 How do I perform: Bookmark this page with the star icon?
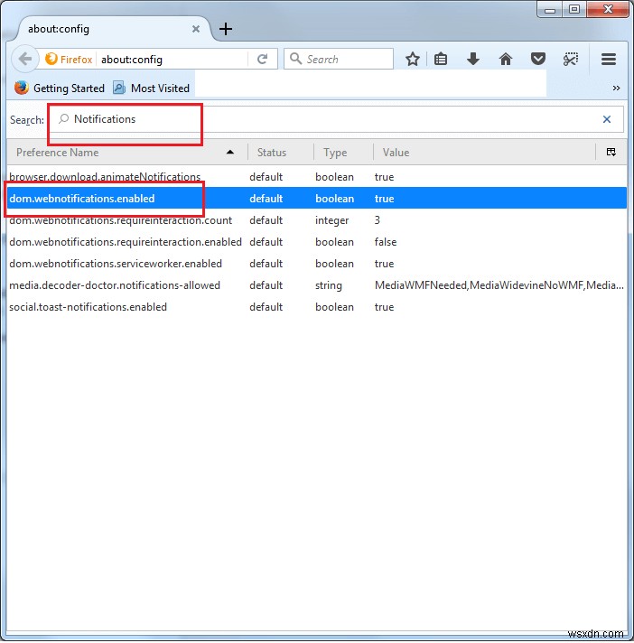coord(412,59)
